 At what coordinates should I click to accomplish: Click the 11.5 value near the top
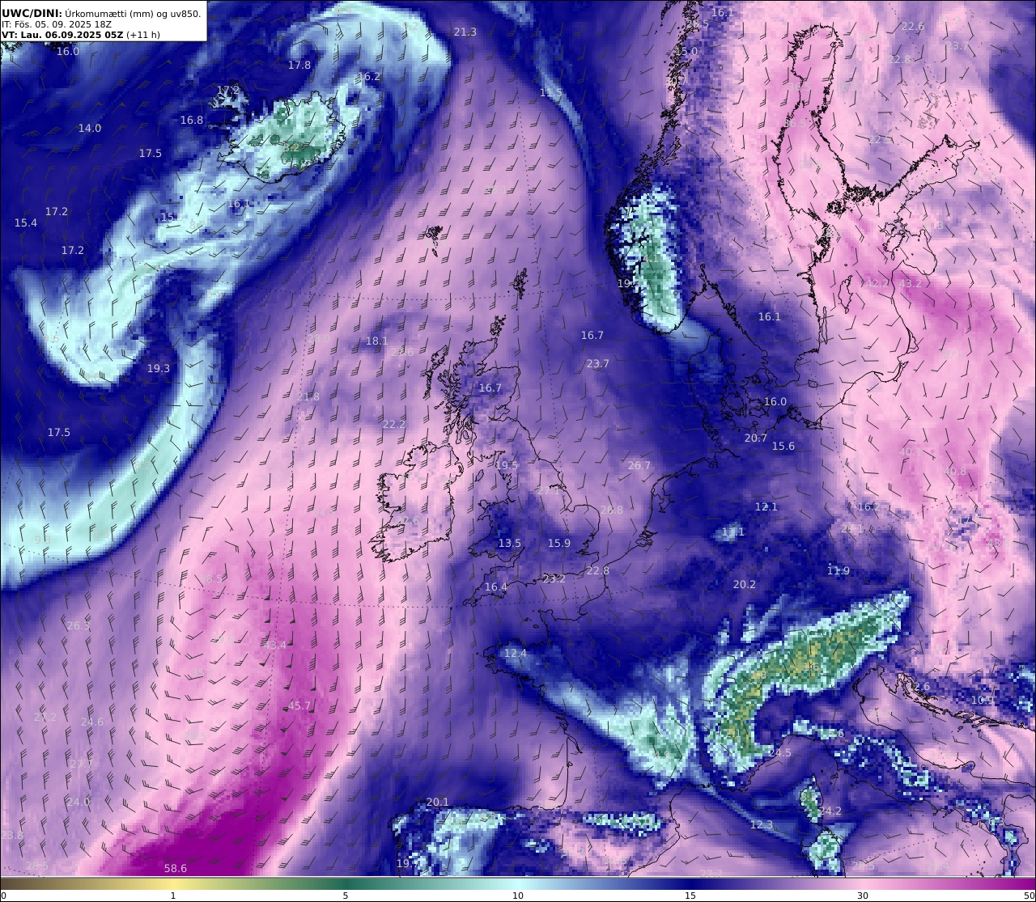pos(551,93)
